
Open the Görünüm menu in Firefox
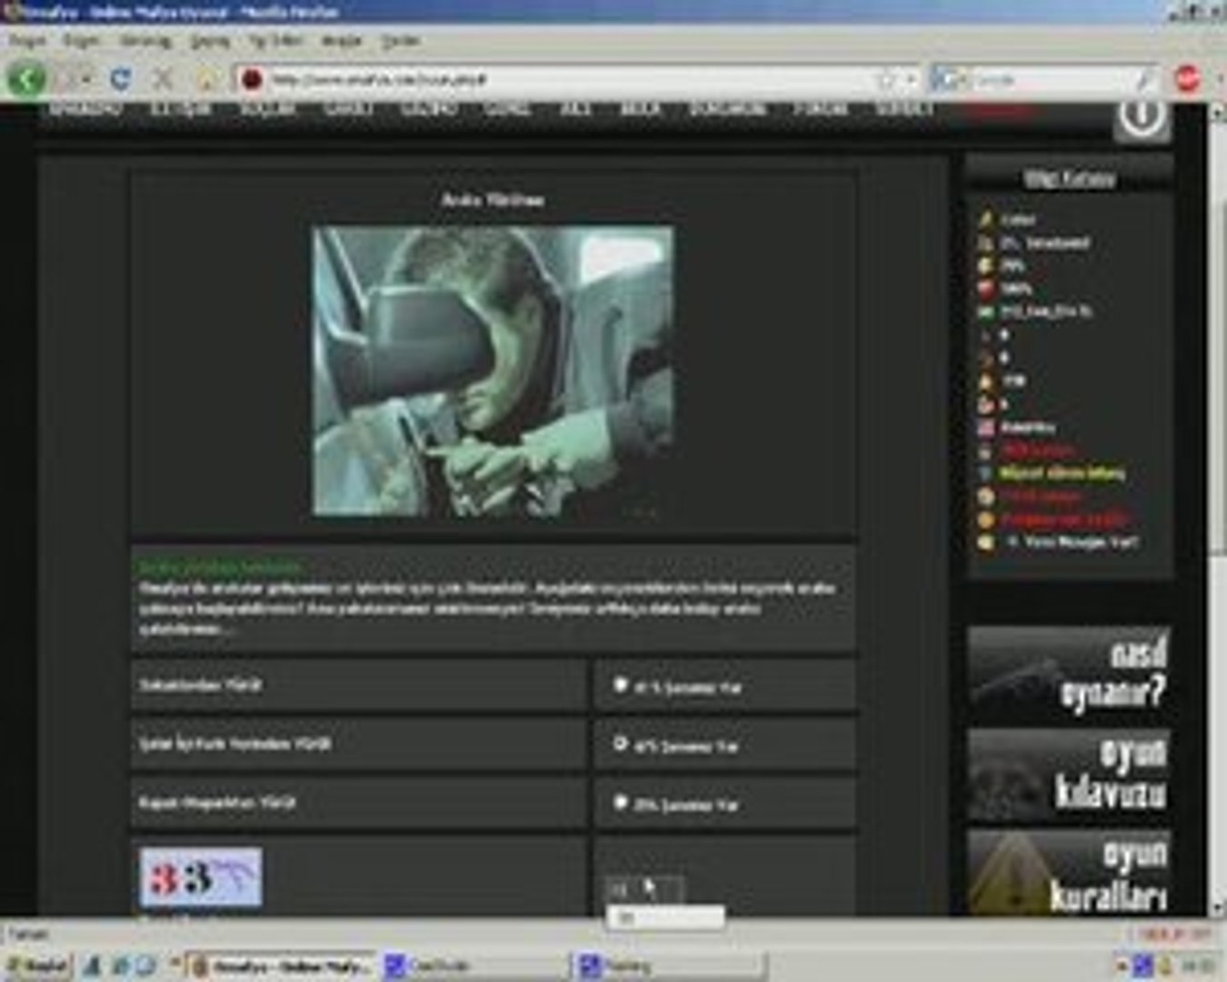(145, 41)
